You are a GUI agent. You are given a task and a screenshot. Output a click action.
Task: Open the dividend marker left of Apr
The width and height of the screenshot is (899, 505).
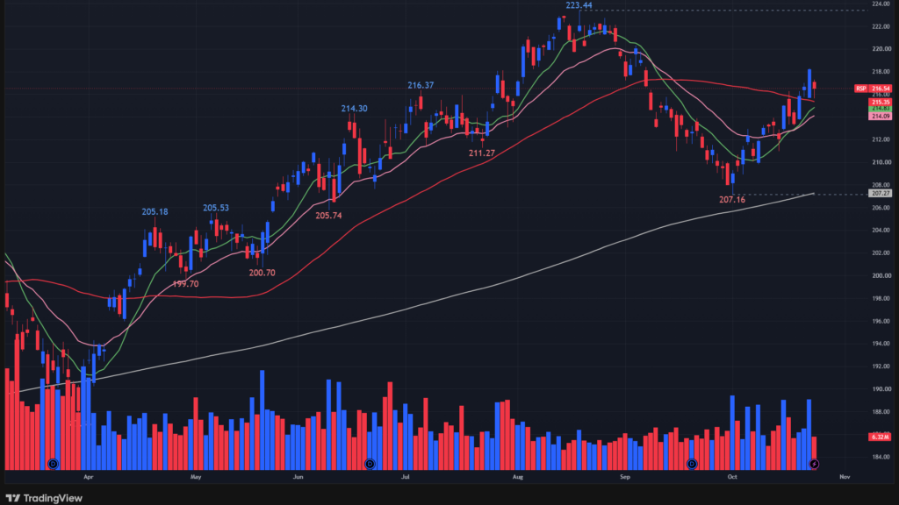coord(53,464)
